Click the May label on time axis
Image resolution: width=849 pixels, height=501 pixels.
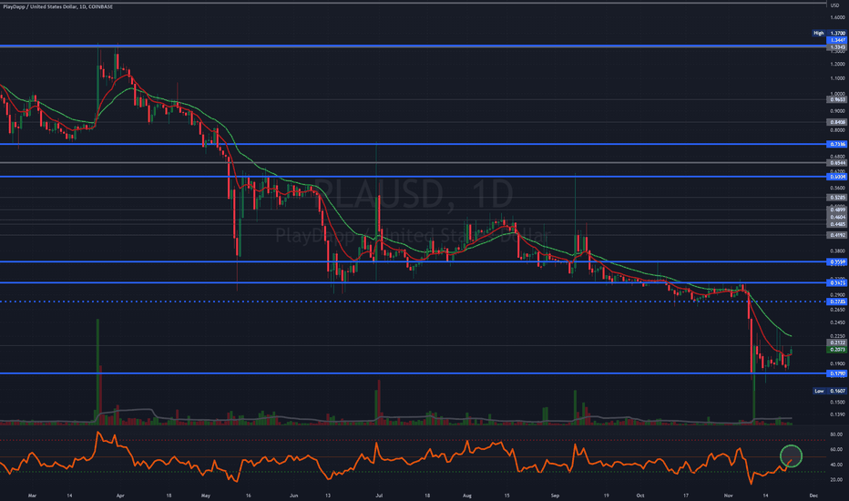[x=205, y=495]
